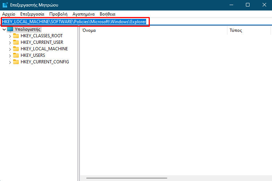Viewport: 272px width, 181px height.
Task: Click the Registry Editor title bar icon
Action: [x=5, y=5]
